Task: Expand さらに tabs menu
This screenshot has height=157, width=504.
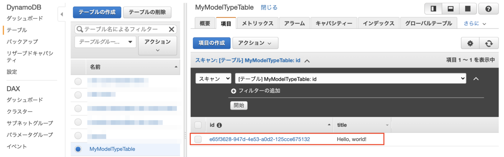Action: point(475,23)
